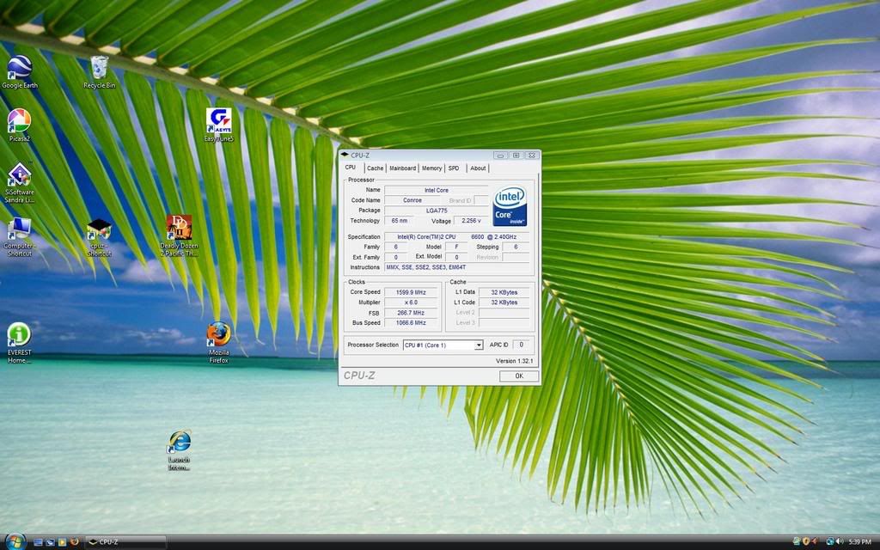Click the Technology value 65 nm
Viewport: 880px width, 550px height.
point(399,221)
